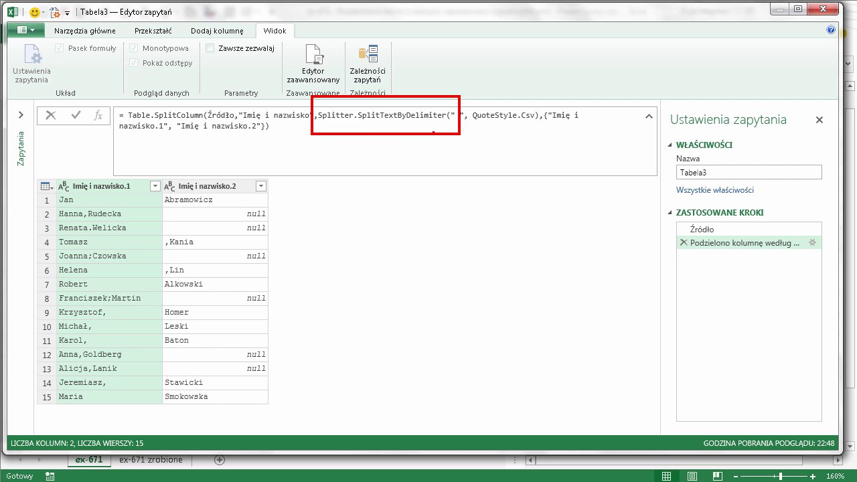Click the smiley feedback icon in title bar
Screen dimensions: 857x482
click(x=35, y=11)
